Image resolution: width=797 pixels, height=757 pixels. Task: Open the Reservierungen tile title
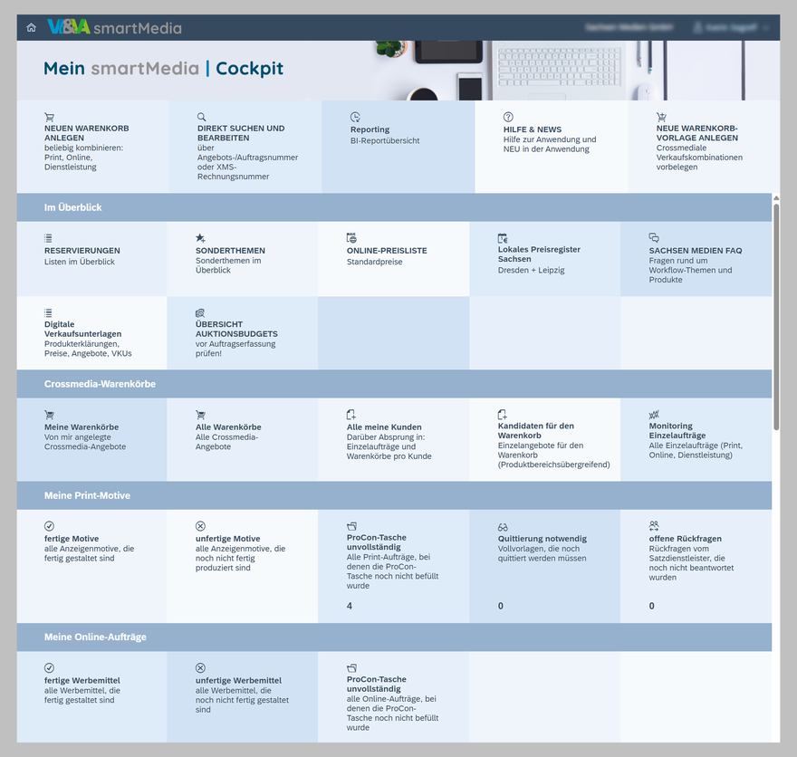tap(82, 251)
